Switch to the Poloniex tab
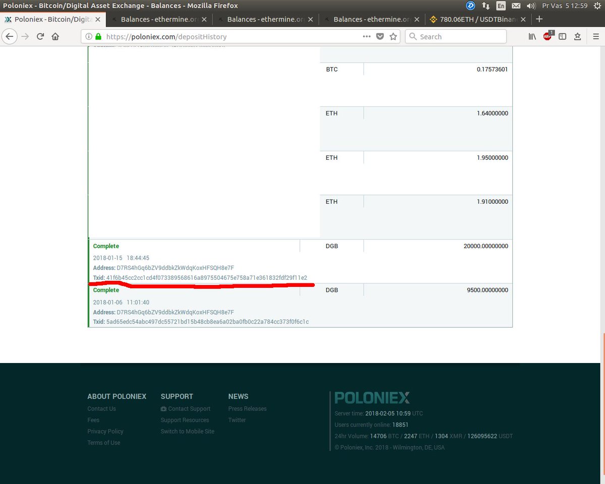 tap(53, 20)
